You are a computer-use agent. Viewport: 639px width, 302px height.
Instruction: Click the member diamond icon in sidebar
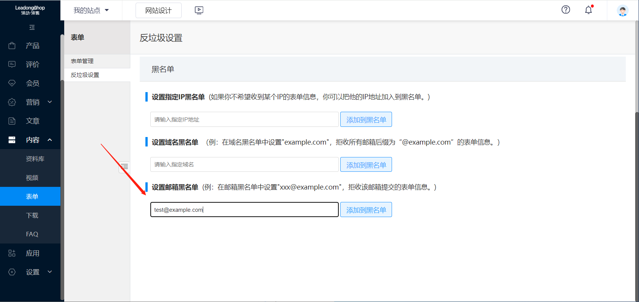tap(12, 83)
